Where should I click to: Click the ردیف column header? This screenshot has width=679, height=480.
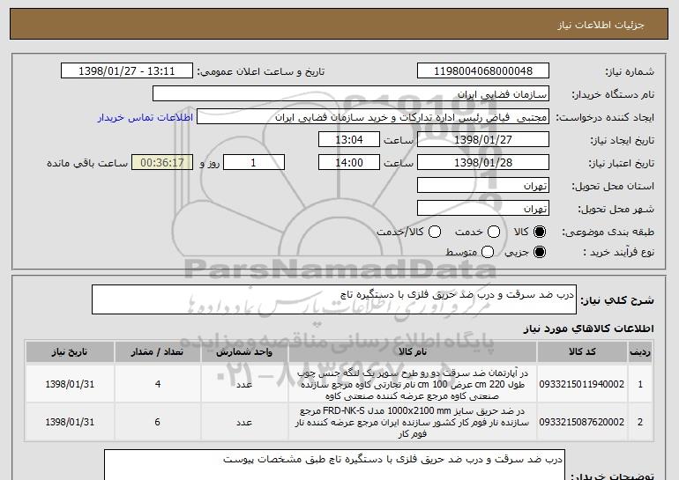640,352
